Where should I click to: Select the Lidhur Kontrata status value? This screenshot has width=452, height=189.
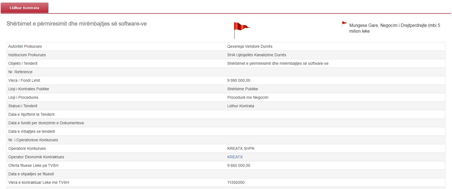click(241, 106)
